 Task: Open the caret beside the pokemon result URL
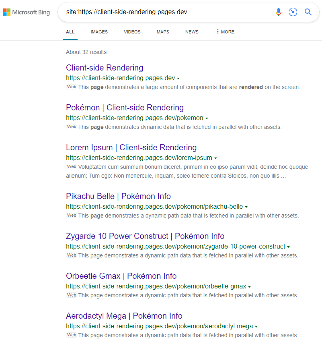(x=207, y=118)
